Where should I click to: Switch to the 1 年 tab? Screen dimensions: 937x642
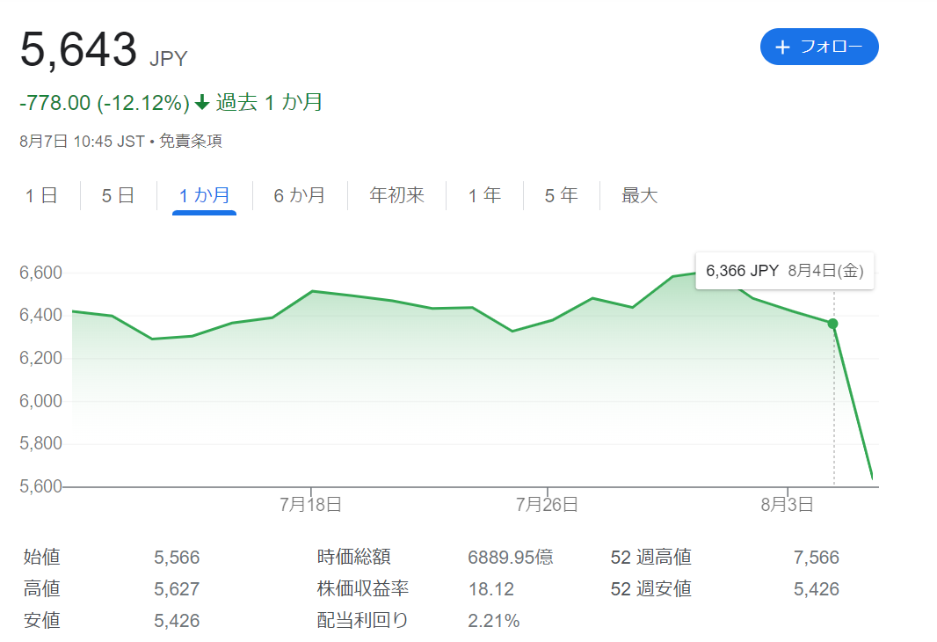484,195
